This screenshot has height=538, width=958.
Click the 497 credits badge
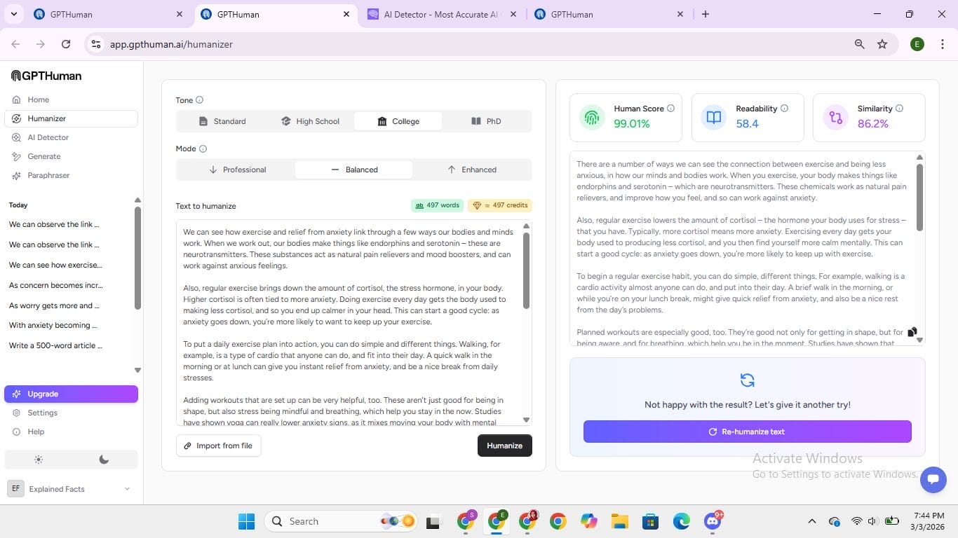(499, 205)
